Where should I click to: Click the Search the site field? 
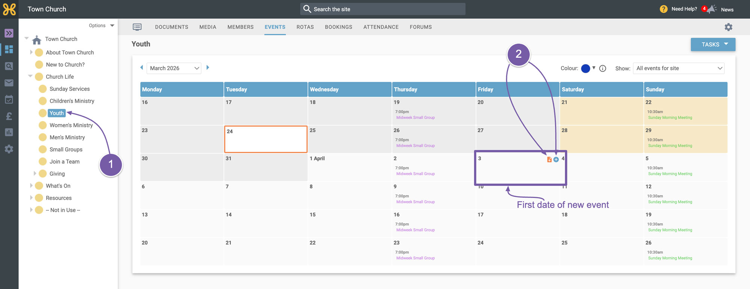pyautogui.click(x=382, y=9)
